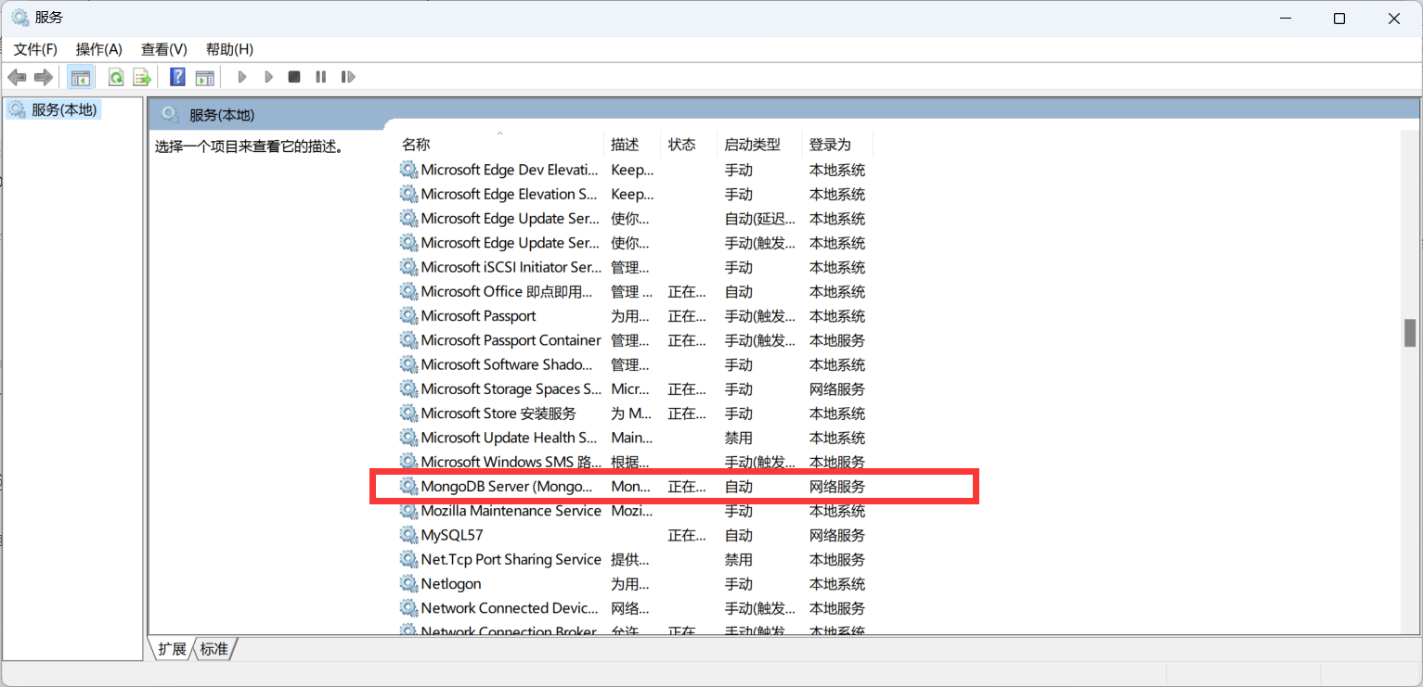Click the gear icon beside Netlogon
The height and width of the screenshot is (687, 1423).
pyautogui.click(x=408, y=583)
